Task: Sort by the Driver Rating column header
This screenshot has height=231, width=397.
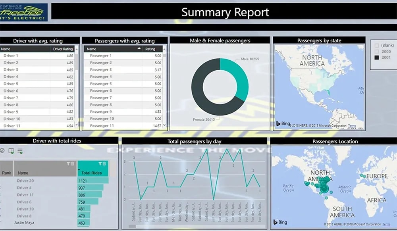Action: point(63,49)
